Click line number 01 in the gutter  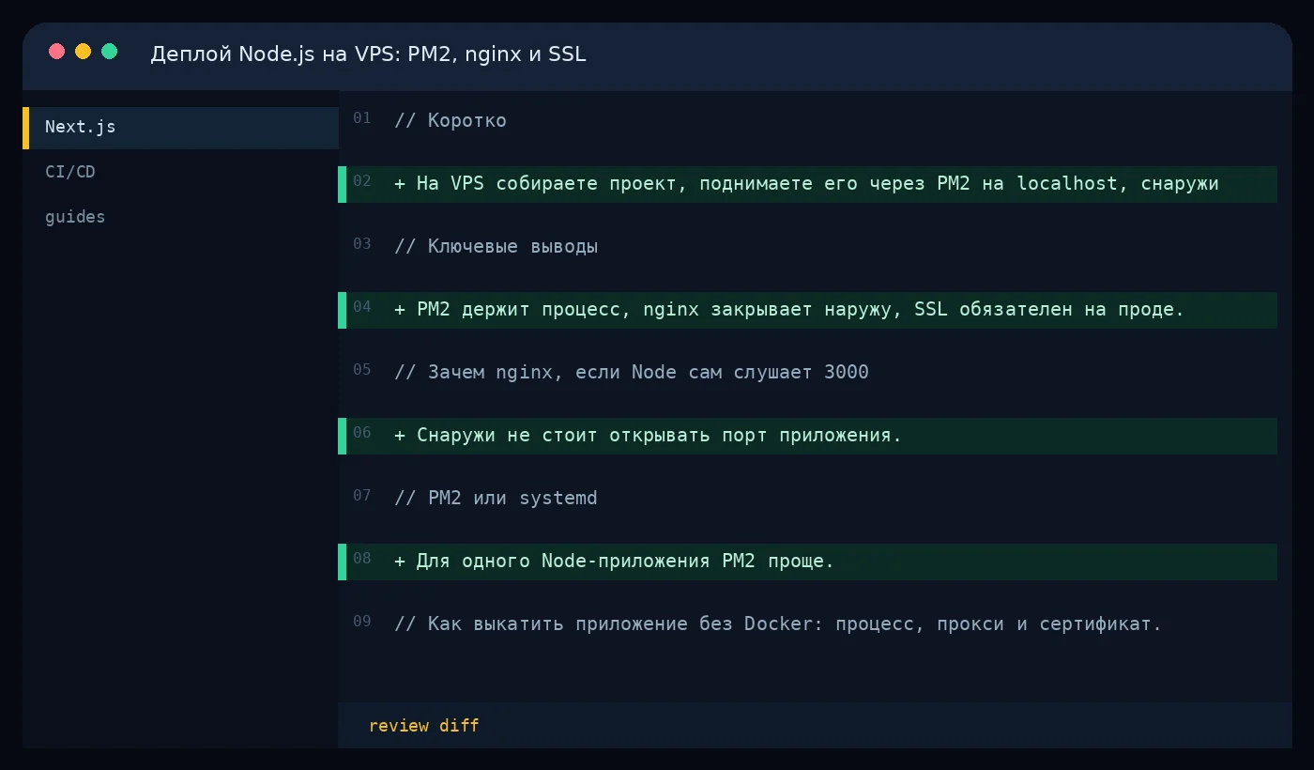(x=362, y=118)
